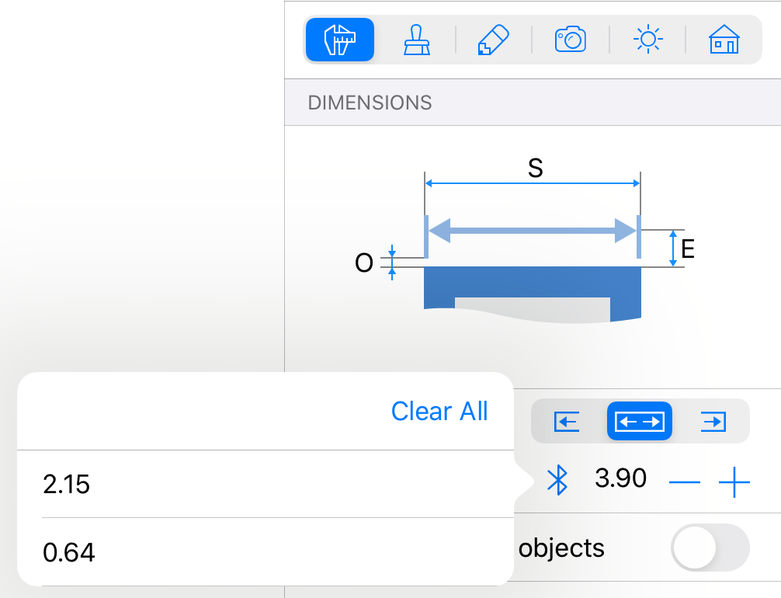Click the S dimension label in diagram
This screenshot has width=781, height=598.
(x=535, y=169)
